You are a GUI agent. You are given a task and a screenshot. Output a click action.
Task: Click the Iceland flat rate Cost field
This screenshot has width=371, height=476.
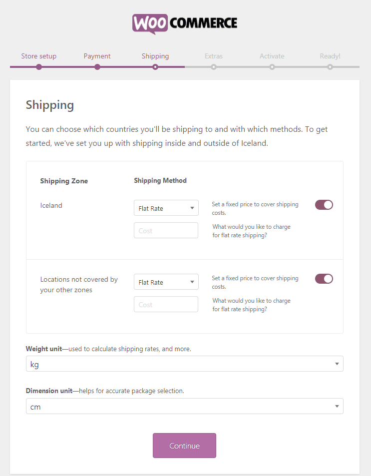click(x=166, y=231)
